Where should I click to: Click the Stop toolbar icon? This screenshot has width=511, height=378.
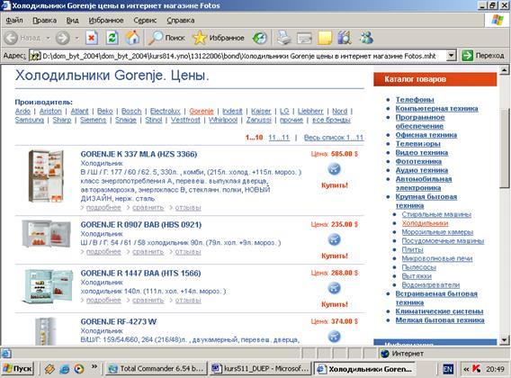(x=92, y=38)
